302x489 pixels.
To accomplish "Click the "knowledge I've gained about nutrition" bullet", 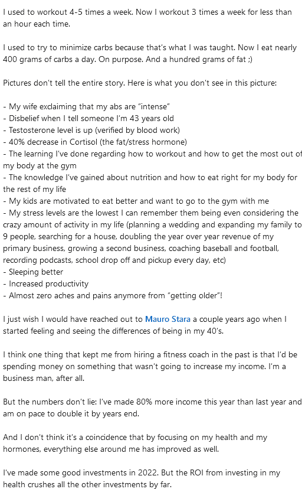I will pos(150,178).
